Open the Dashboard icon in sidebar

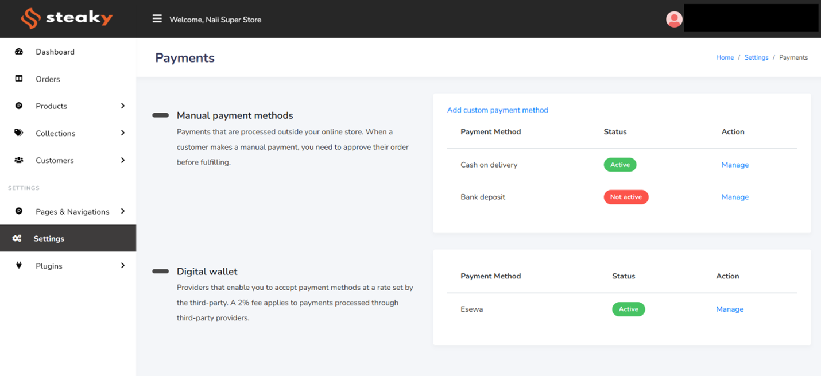18,52
